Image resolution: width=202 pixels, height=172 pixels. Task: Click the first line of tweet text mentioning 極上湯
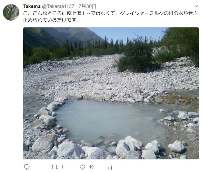pos(110,13)
